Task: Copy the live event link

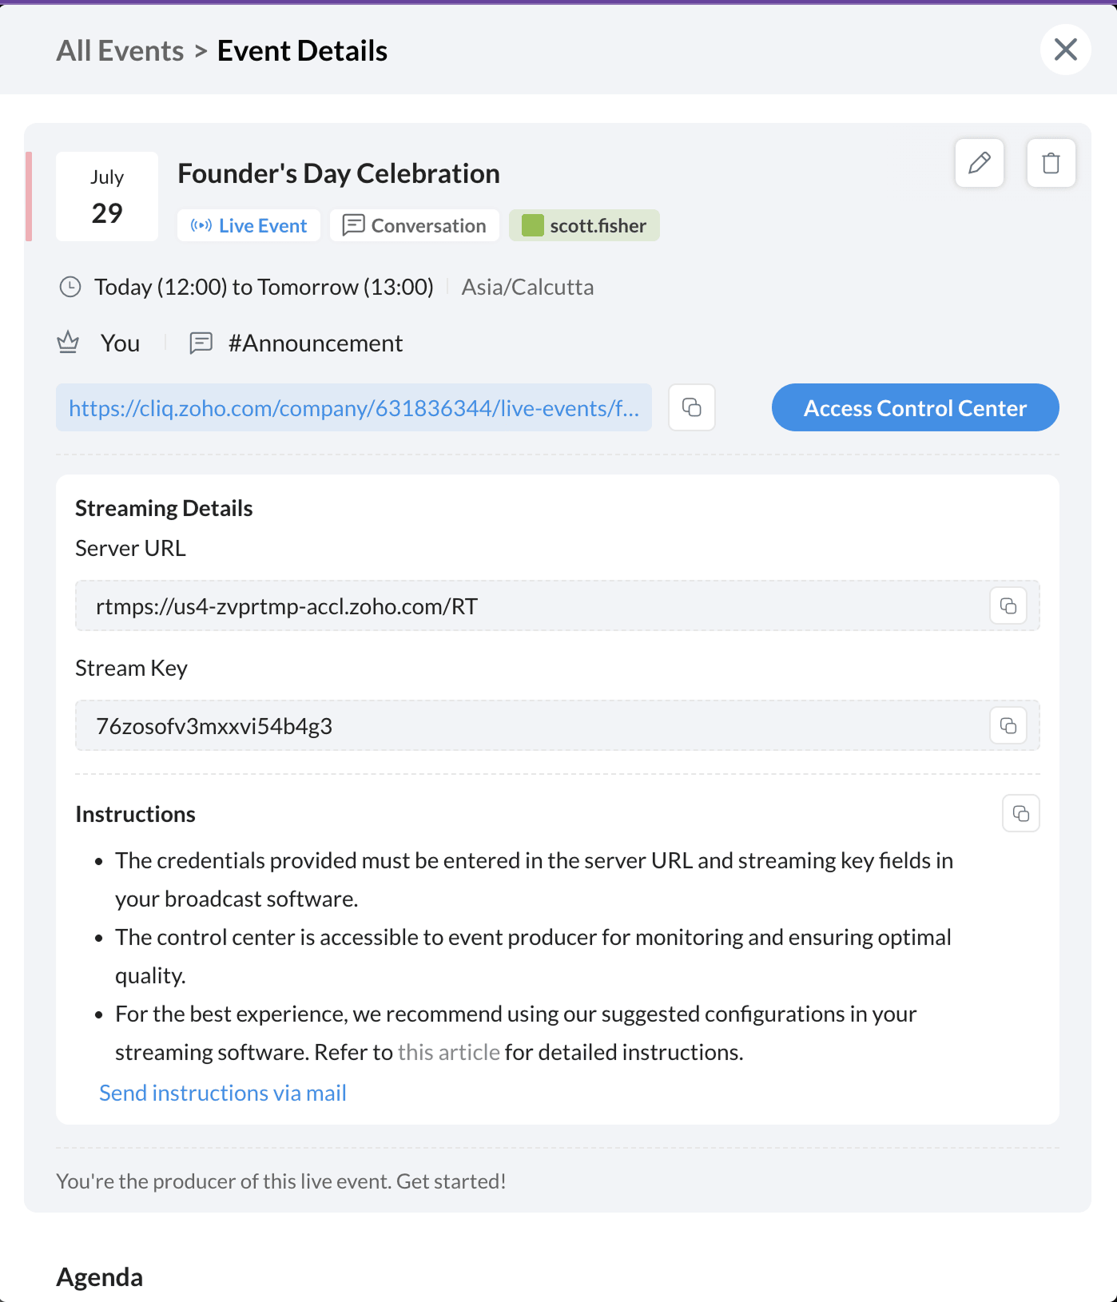Action: (691, 407)
